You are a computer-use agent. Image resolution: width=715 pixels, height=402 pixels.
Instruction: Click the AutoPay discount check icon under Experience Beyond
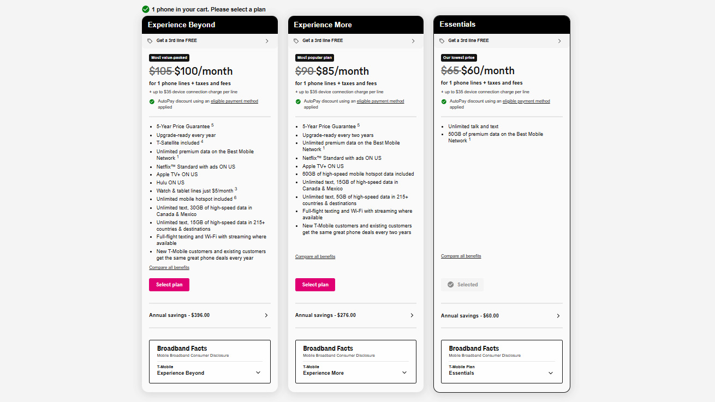point(152,101)
